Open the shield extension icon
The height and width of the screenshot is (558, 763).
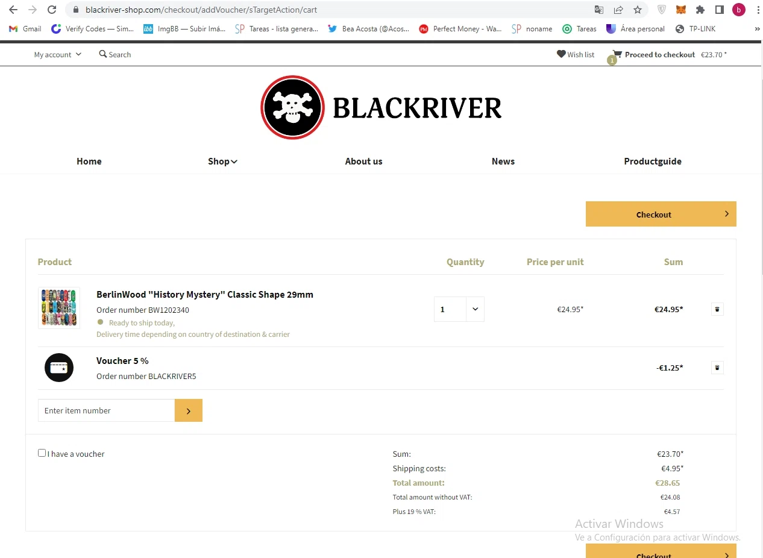point(661,10)
